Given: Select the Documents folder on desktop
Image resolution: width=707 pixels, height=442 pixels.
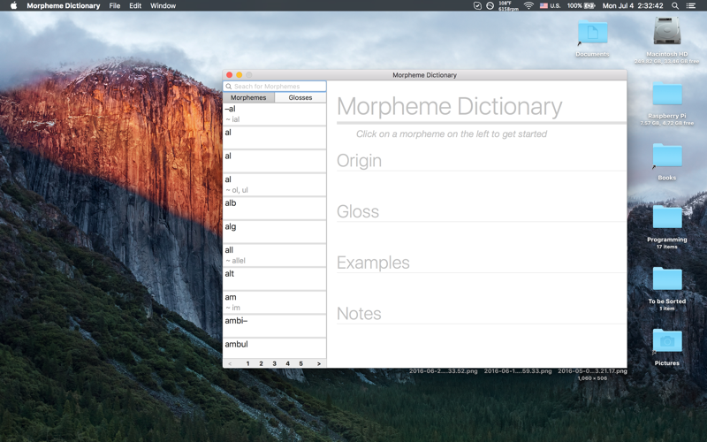Looking at the screenshot, I should click(x=592, y=33).
